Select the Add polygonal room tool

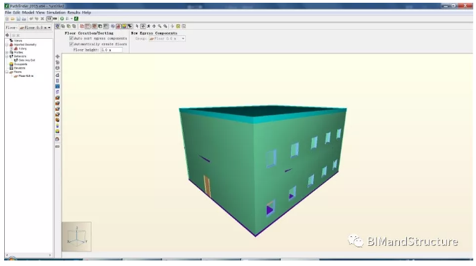58,76
